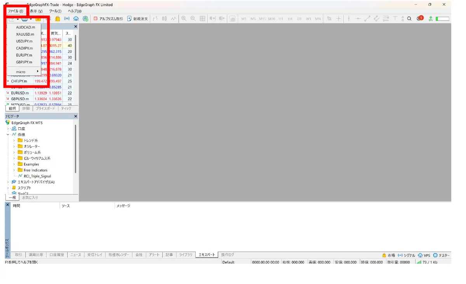Open the search magnifier icon in toolbar
Viewport: 466px width, 284px height.
(x=409, y=19)
